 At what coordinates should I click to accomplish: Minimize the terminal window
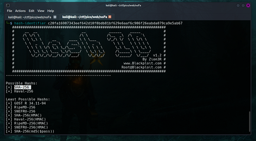238,5
